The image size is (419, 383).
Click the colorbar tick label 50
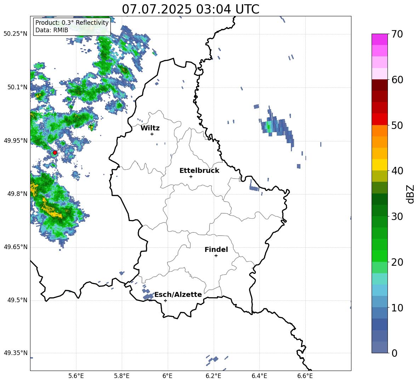[x=397, y=125]
